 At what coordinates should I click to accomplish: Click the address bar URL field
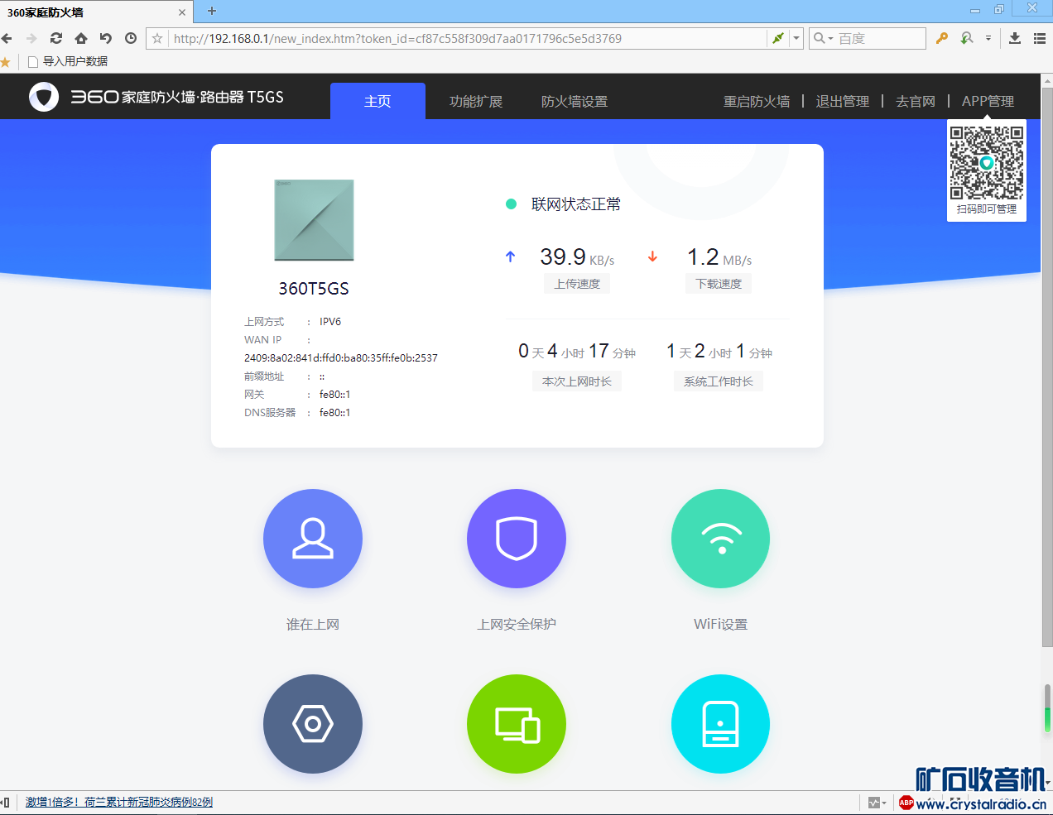[468, 38]
